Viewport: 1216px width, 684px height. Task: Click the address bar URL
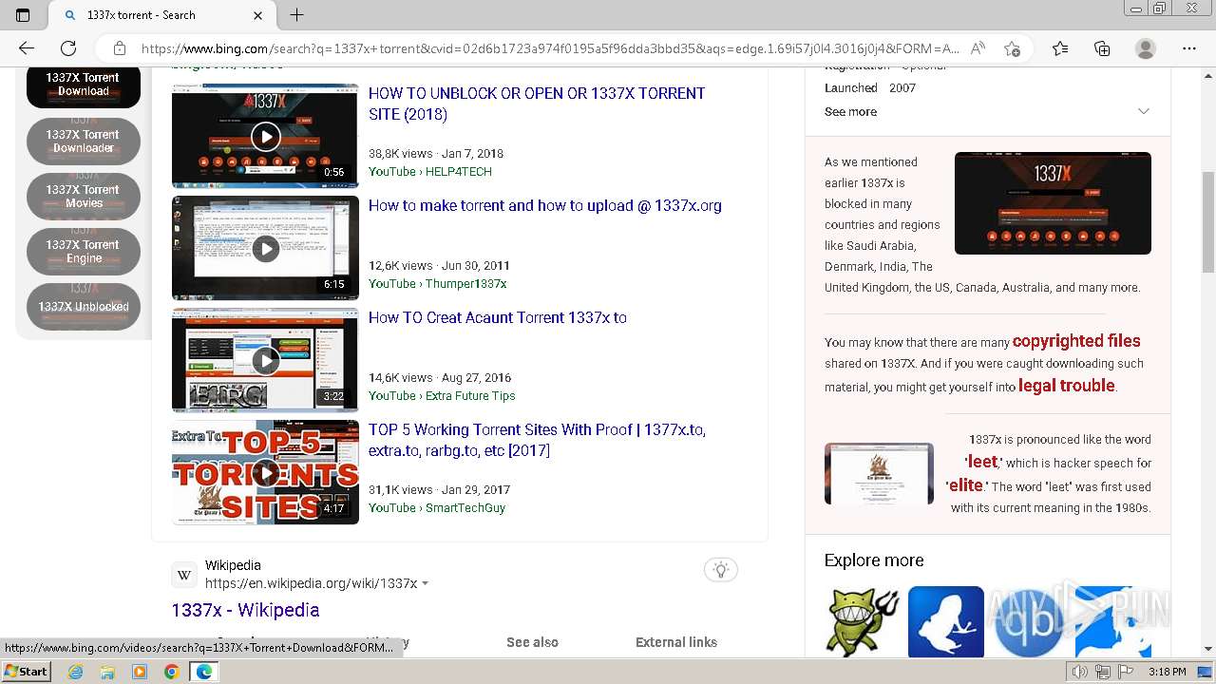(550, 48)
